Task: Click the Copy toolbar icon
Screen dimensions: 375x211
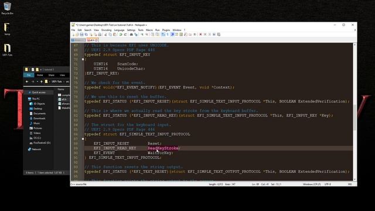Action: pyautogui.click(x=110, y=35)
